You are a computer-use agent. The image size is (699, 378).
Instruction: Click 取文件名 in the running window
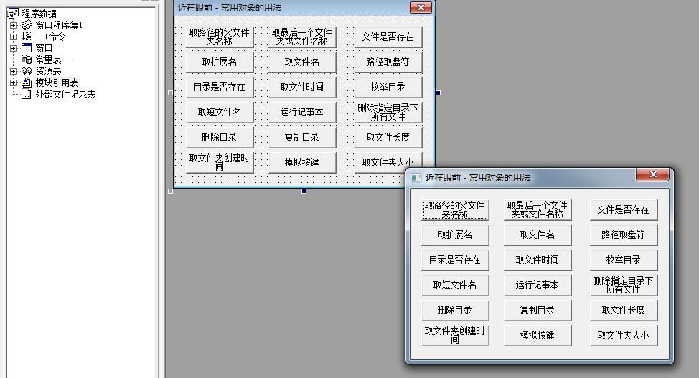(538, 235)
